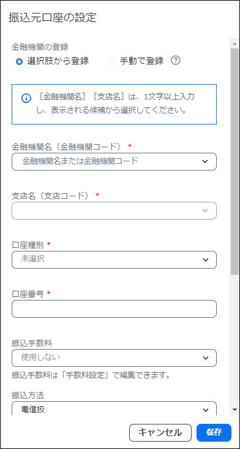The image size is (240, 449).
Task: Click the scrollbar down arrow
Action: (235, 409)
